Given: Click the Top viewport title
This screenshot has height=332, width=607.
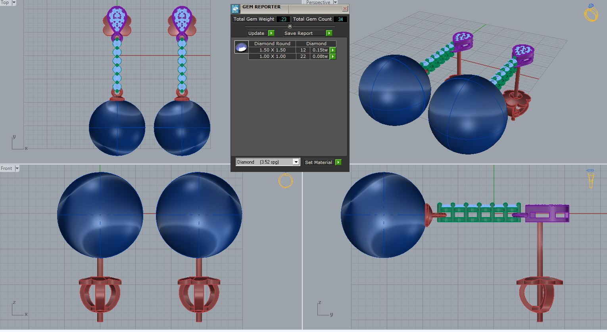Looking at the screenshot, I should tap(5, 2).
